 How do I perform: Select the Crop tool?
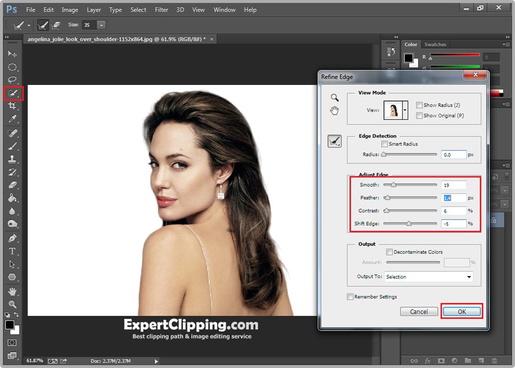[x=12, y=106]
